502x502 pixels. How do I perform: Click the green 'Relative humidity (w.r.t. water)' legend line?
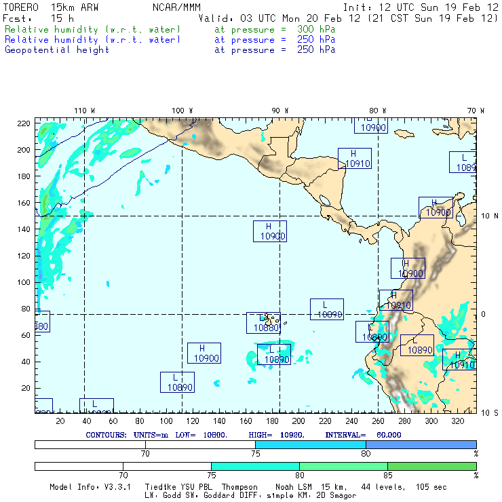tap(92, 29)
